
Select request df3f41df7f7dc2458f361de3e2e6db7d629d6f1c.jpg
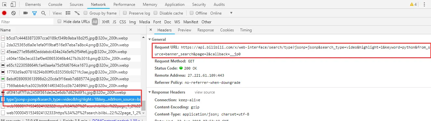(x=71, y=92)
